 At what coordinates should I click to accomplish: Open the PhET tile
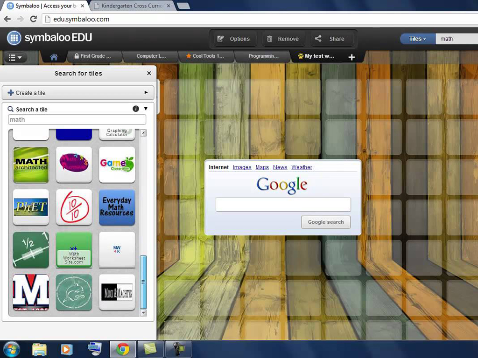pos(31,207)
